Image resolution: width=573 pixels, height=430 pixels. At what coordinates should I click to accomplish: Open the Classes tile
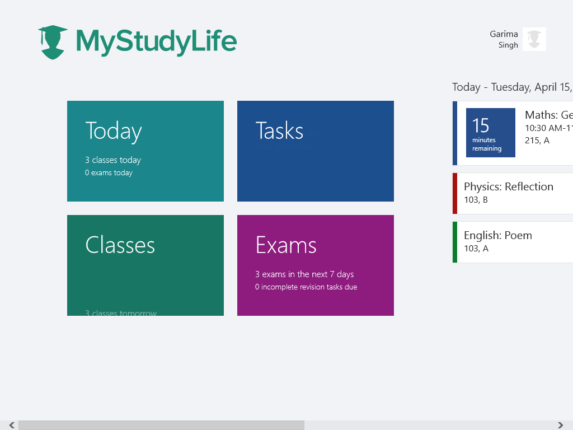(145, 265)
